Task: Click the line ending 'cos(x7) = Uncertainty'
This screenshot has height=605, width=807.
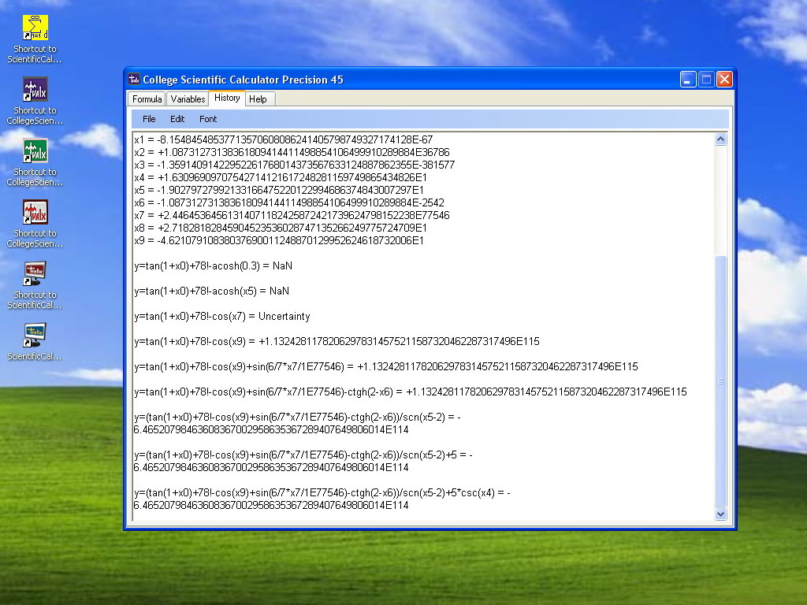Action: (222, 317)
